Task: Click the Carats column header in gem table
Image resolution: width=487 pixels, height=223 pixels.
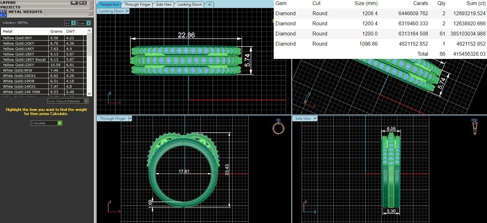Action: click(421, 3)
